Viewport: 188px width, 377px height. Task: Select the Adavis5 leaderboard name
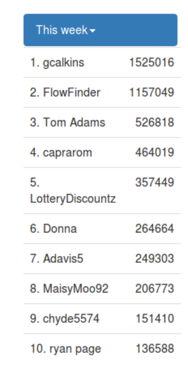pos(57,259)
